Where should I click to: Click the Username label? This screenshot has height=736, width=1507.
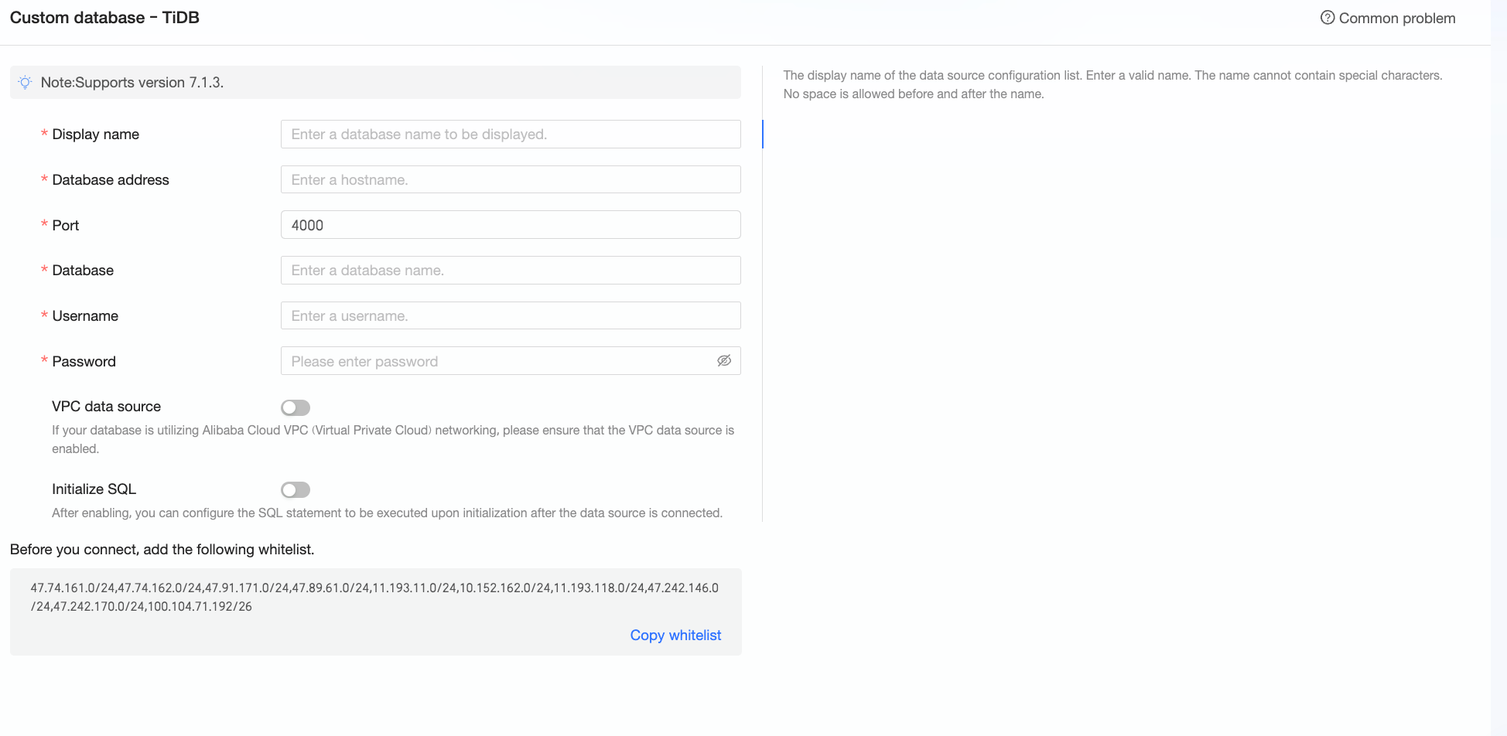(85, 316)
